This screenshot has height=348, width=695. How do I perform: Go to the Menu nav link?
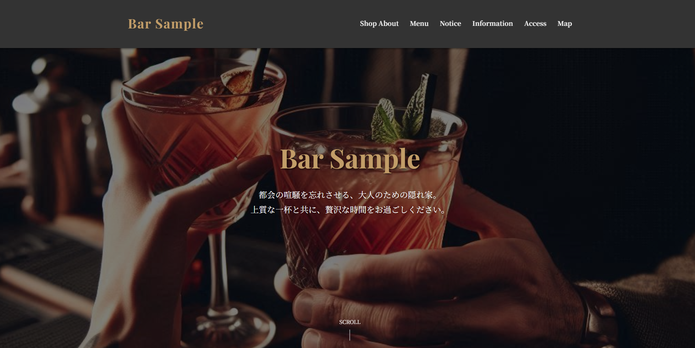[419, 24]
